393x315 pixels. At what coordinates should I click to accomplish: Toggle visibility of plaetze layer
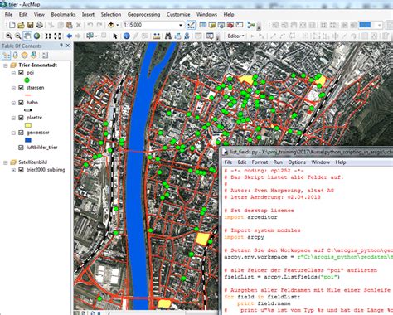pos(21,118)
